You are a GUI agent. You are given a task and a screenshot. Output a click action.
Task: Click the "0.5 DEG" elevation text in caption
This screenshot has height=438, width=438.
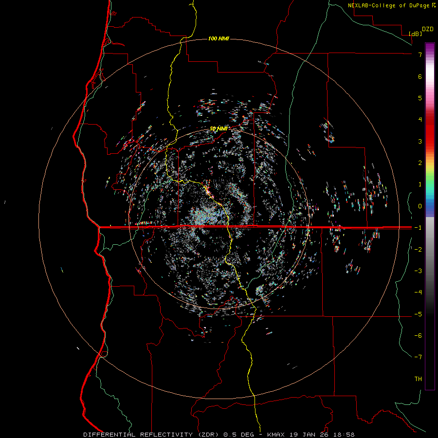[x=239, y=435]
